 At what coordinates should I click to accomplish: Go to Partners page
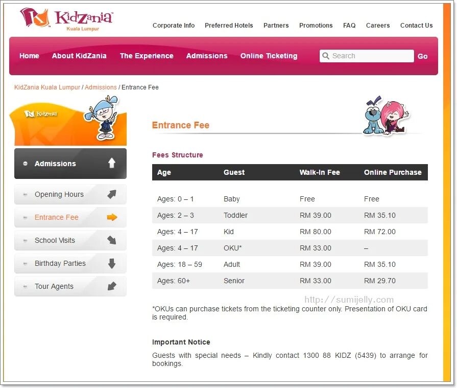pos(276,26)
